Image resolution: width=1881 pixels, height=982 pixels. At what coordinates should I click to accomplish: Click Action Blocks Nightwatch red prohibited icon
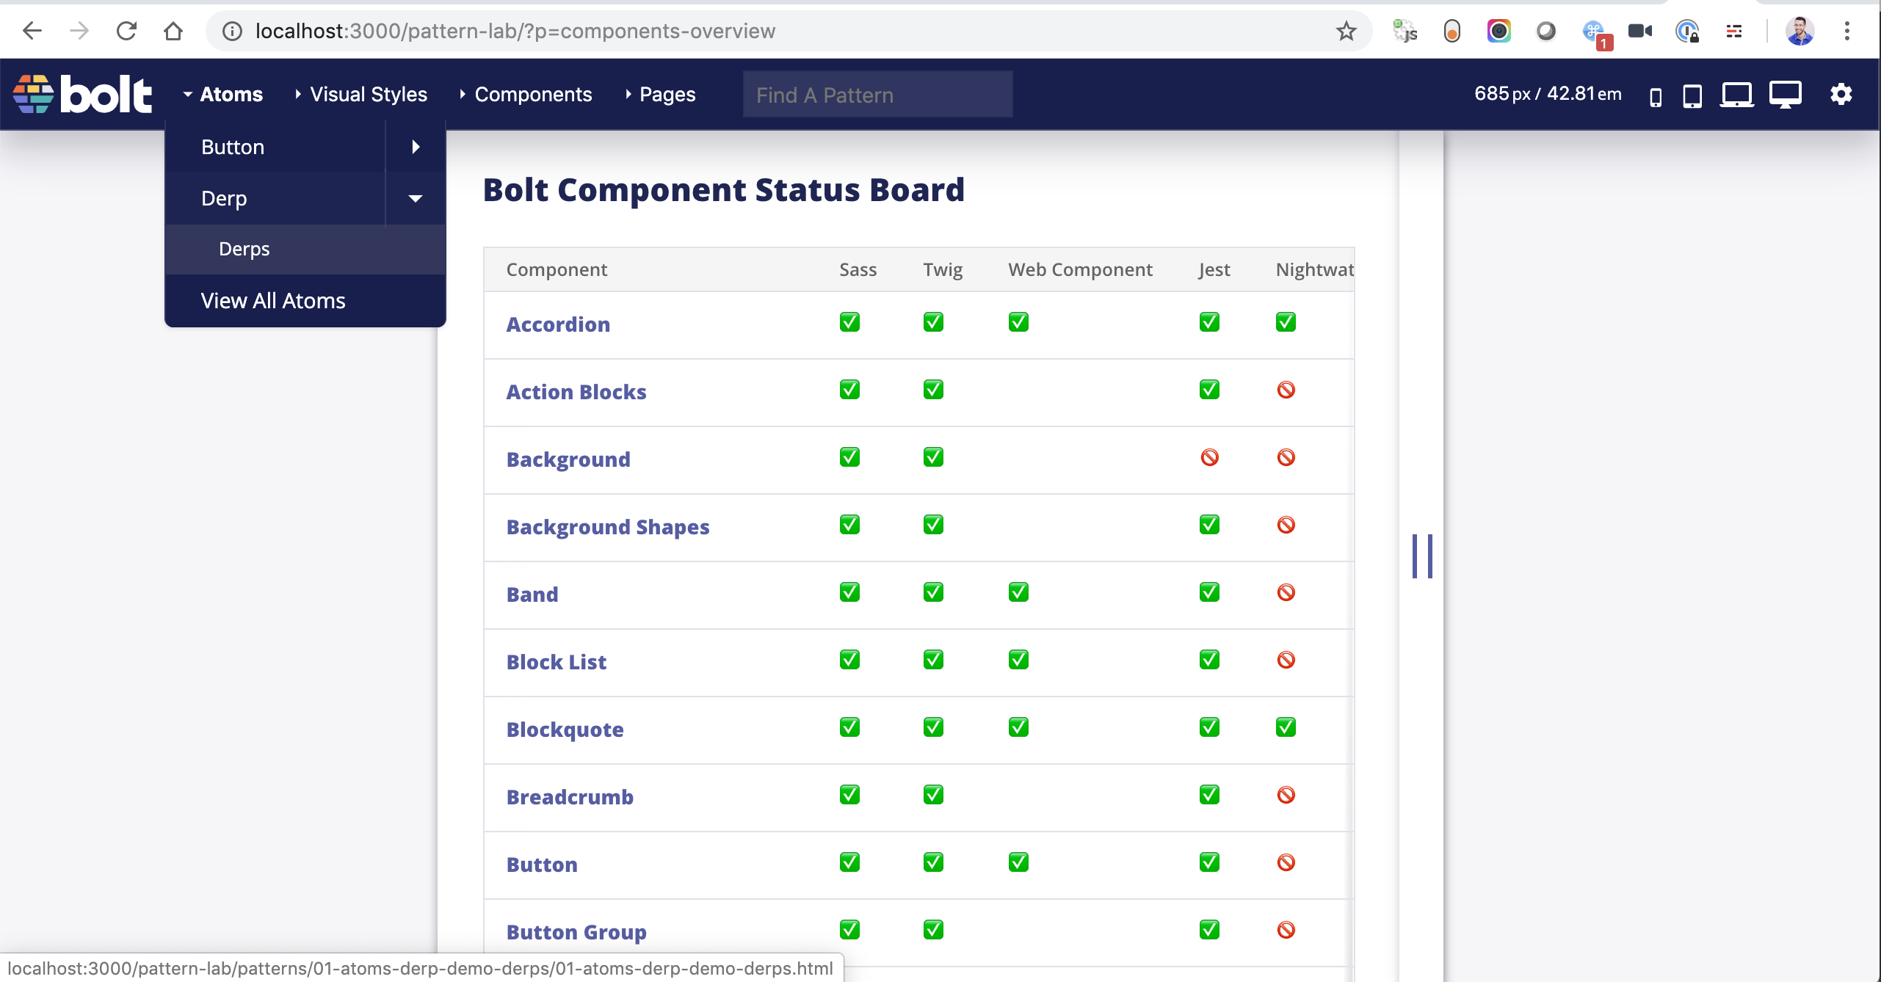[x=1286, y=390]
